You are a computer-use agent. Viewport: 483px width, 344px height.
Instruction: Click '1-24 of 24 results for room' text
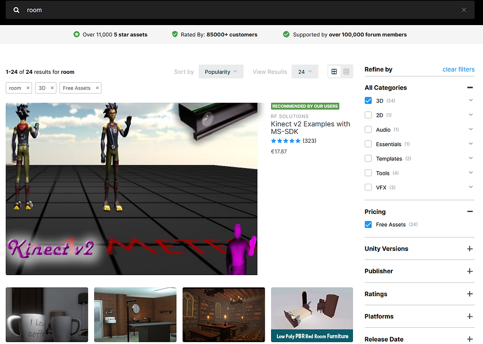pos(40,72)
